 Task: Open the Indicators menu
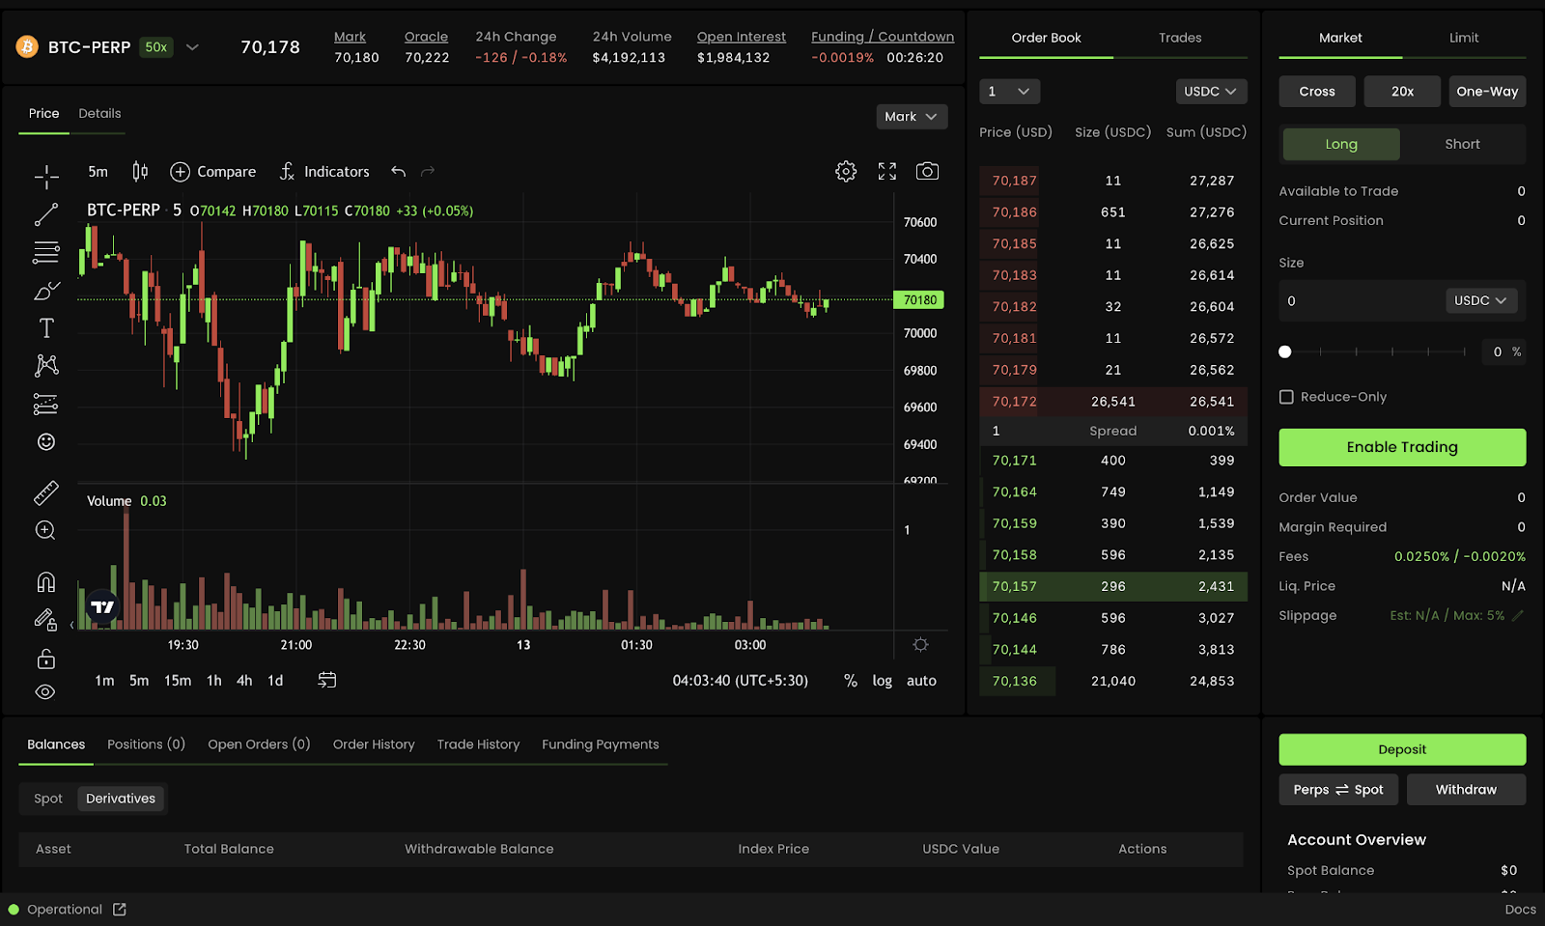(324, 172)
